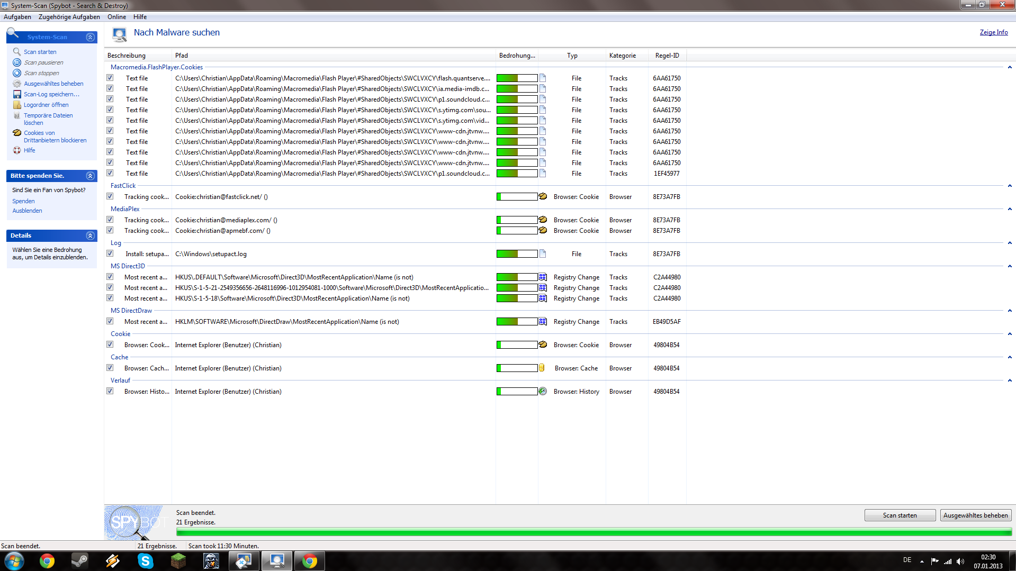Click the Cookies von Drittanbietern cookie icon
The width and height of the screenshot is (1016, 571).
[17, 133]
